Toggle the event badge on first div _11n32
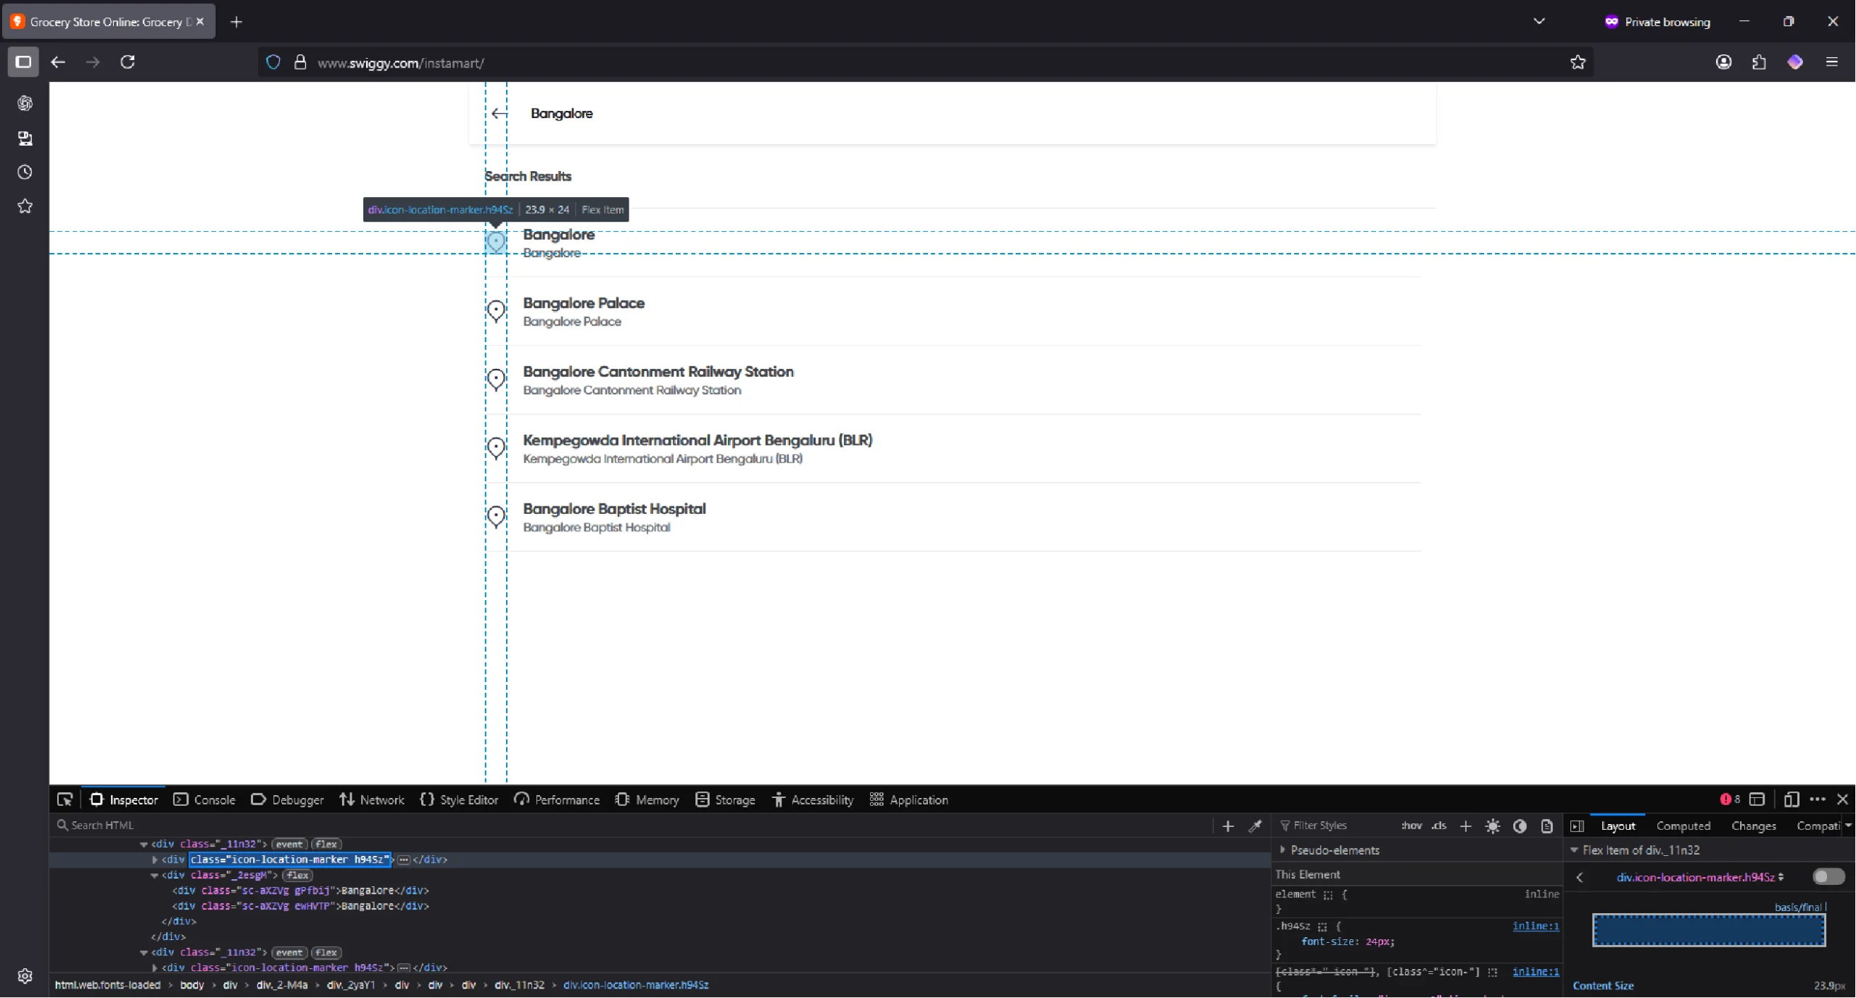The width and height of the screenshot is (1856, 998). pos(289,845)
